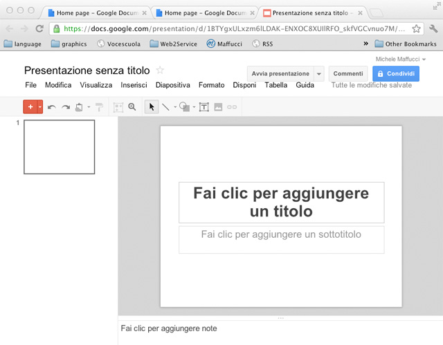Open the Diapositiva menu
The width and height of the screenshot is (443, 345).
[x=172, y=85]
